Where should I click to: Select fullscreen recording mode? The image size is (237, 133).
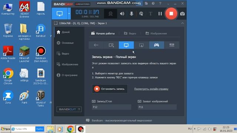pos(126,45)
